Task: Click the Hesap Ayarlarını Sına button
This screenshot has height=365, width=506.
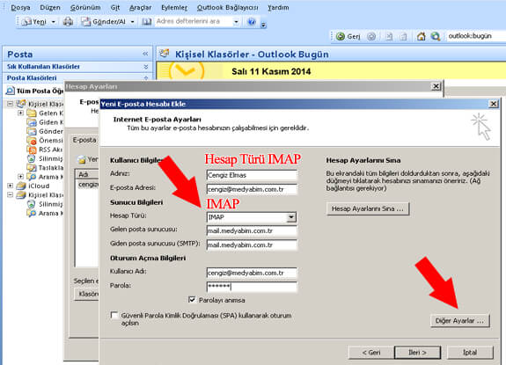Action: click(x=368, y=208)
